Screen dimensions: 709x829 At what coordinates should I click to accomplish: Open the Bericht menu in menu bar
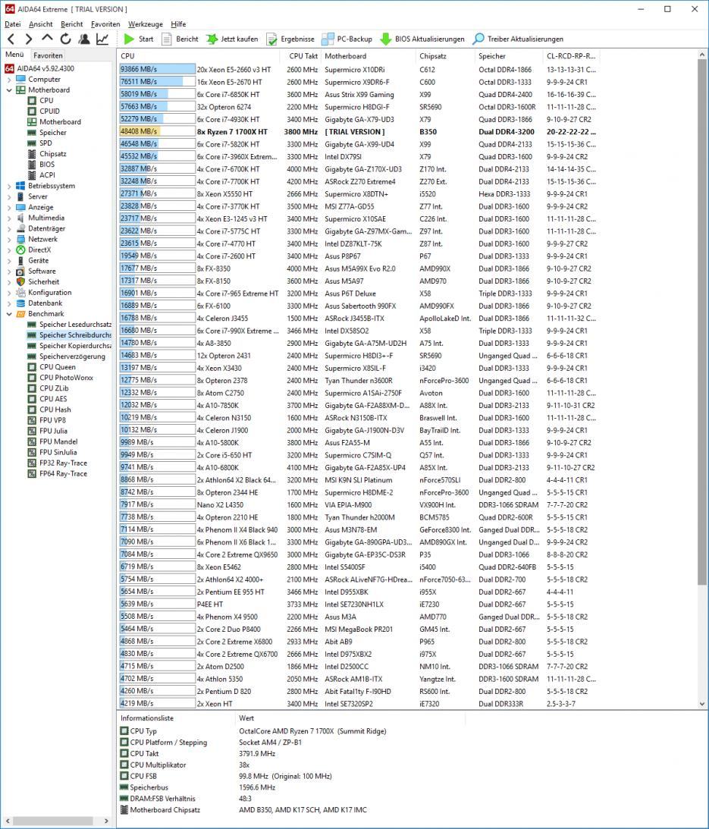[x=72, y=24]
